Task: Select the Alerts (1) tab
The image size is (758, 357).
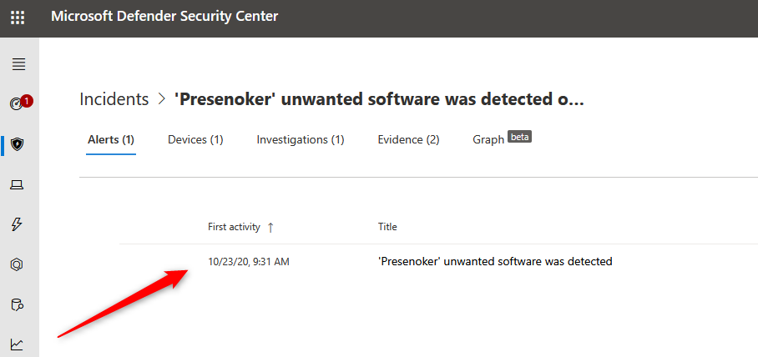Action: 111,139
